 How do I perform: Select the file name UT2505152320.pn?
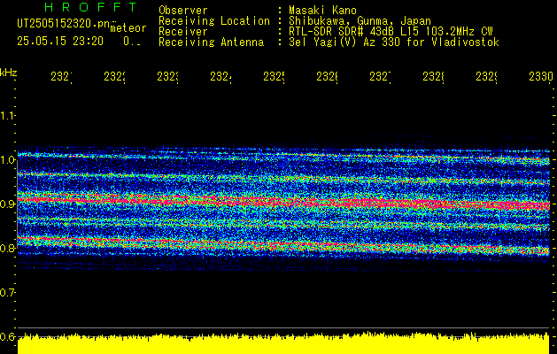(x=64, y=24)
